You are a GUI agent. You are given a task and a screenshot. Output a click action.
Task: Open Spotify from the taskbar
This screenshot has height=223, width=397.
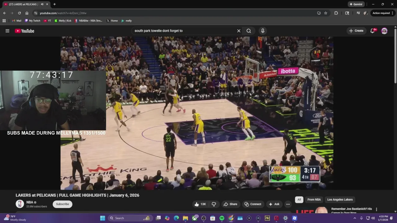point(222,218)
